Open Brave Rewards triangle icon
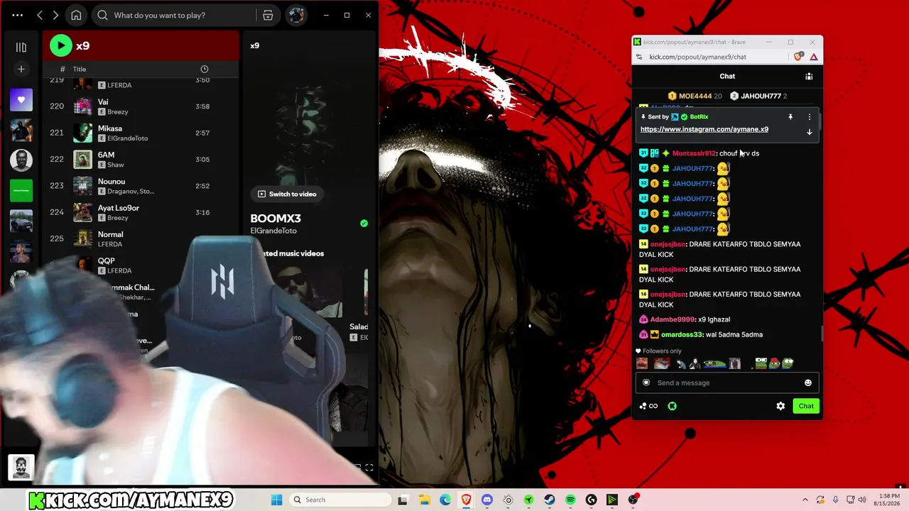The height and width of the screenshot is (511, 909). (x=814, y=57)
